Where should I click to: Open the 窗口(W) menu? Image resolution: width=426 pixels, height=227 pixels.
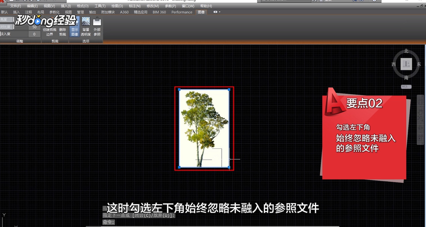[188, 6]
